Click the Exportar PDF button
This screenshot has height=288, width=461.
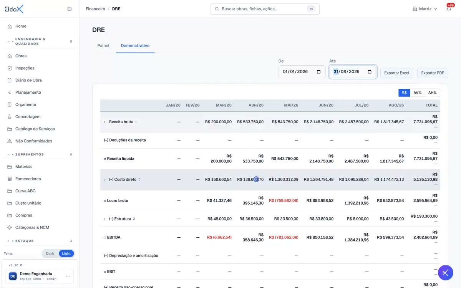(433, 73)
